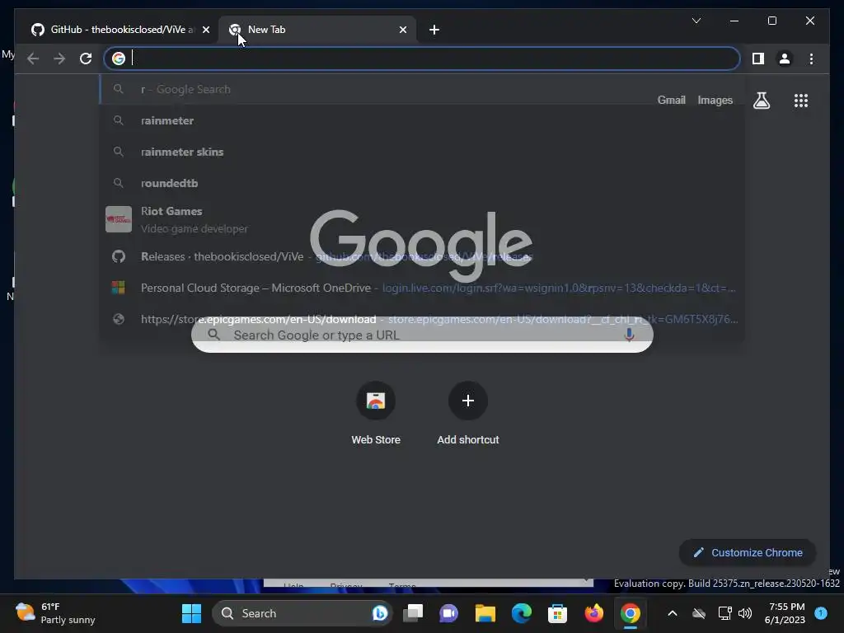Close the GitHub tab
Screen dimensions: 844x633
click(205, 30)
